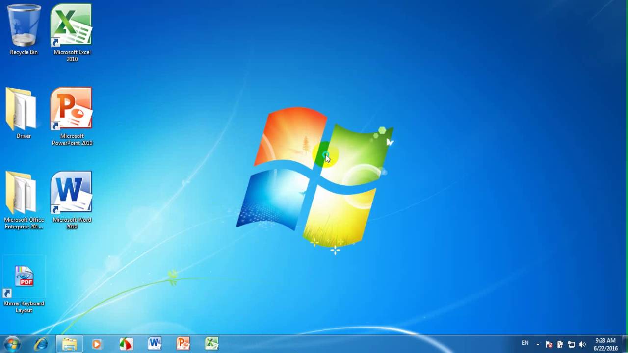Open the red-green pinned app beside Media Player
The height and width of the screenshot is (353, 628).
[x=126, y=344]
